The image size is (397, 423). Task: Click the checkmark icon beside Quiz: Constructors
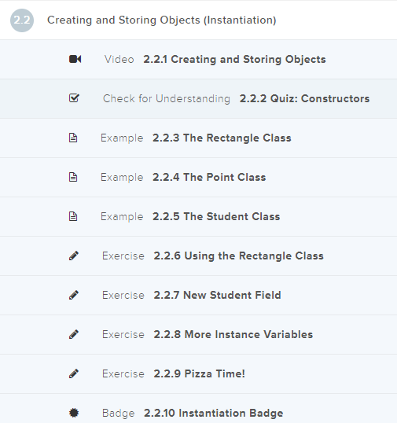coord(74,98)
